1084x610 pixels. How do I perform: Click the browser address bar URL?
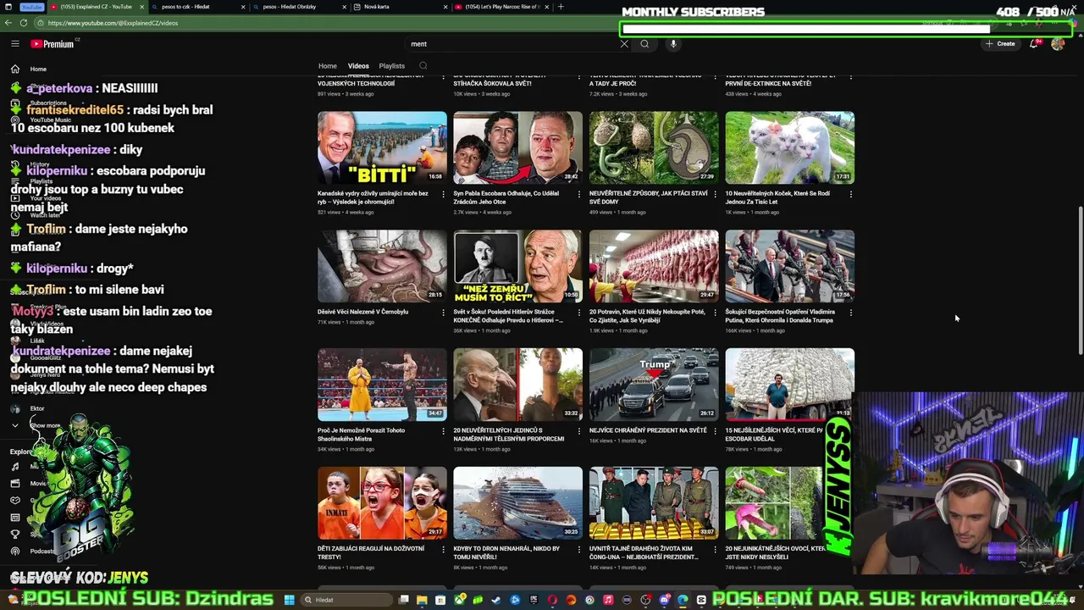coord(113,23)
